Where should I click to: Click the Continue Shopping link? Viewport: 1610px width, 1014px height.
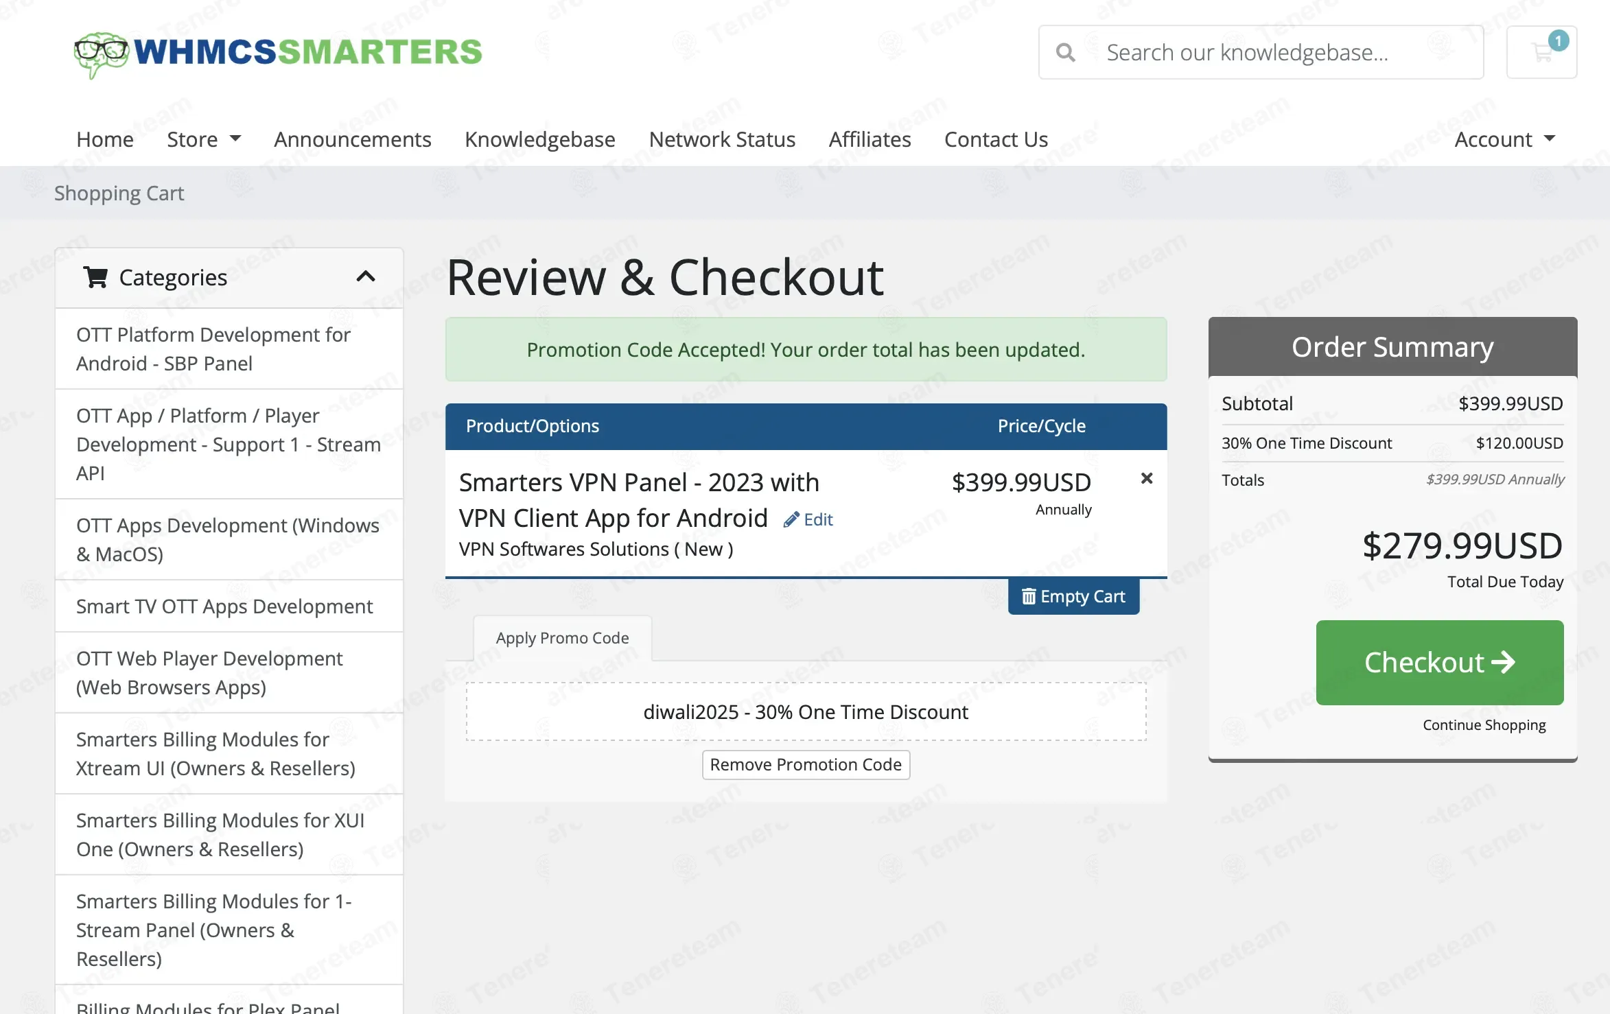[1484, 725]
